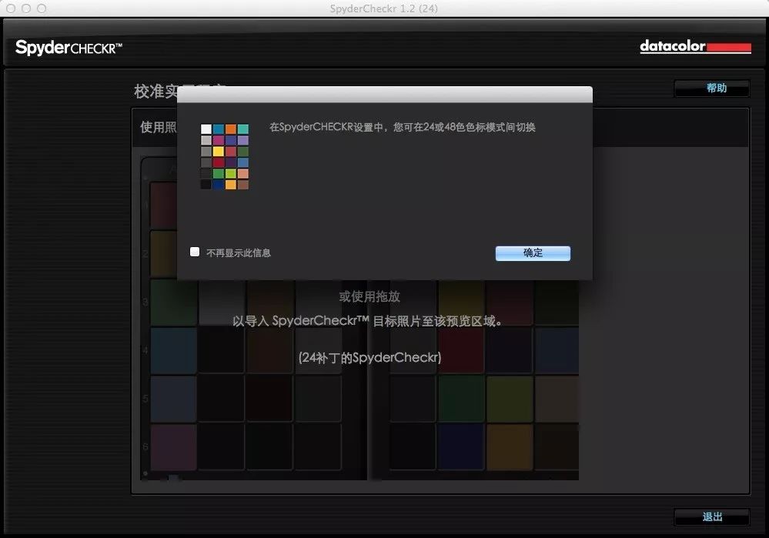Image resolution: width=769 pixels, height=538 pixels.
Task: Zoom the SpyderCheckr window
Action: 42,8
